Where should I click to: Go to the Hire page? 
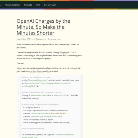pyautogui.click(x=38, y=5)
